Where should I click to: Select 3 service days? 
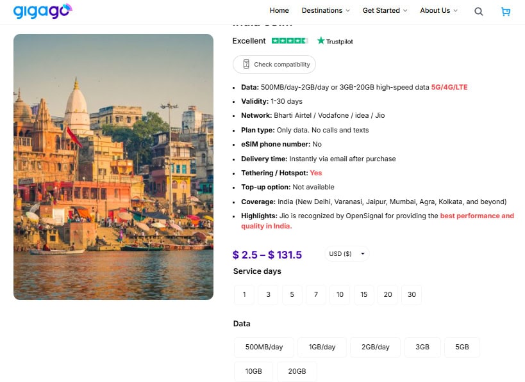[268, 294]
